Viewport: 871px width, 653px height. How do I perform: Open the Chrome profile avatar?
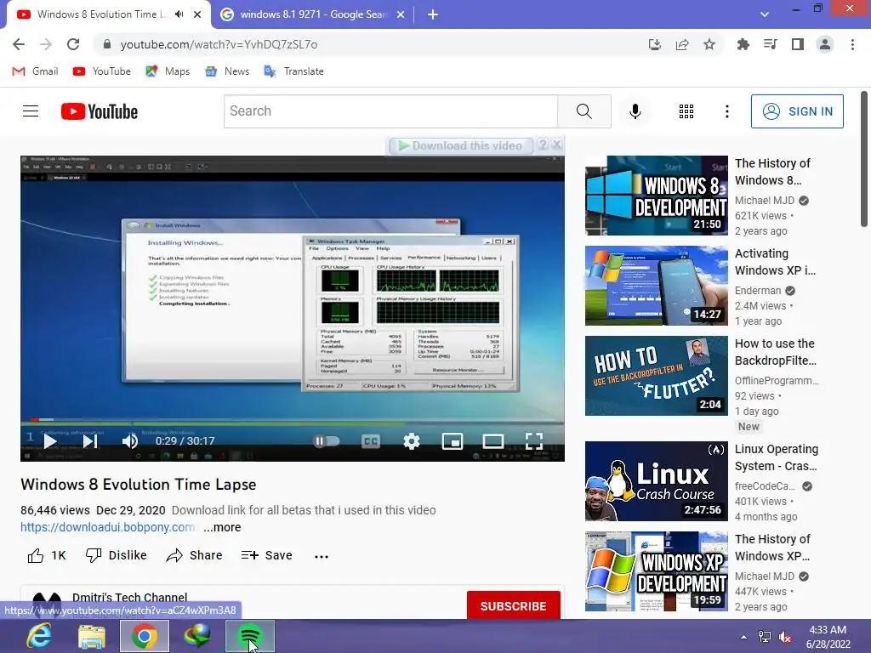(x=825, y=44)
